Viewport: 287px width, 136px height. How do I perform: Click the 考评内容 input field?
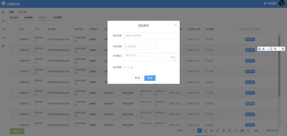150,36
